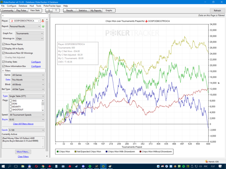
Task: Switch to the Statistics tab
Action: pyautogui.click(x=83, y=10)
